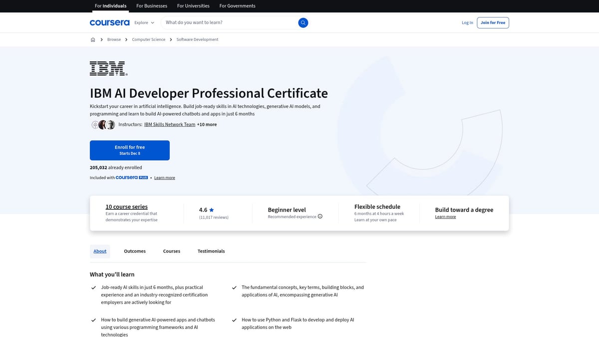Click the Coursera logo

click(109, 22)
